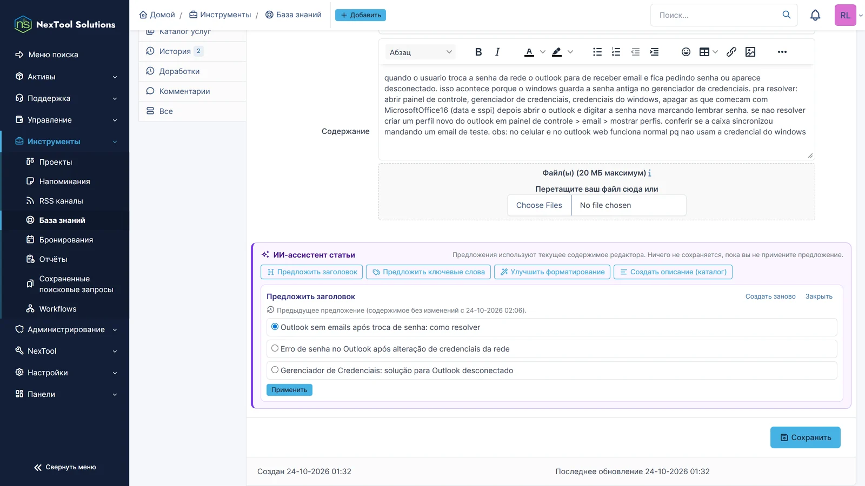865x486 pixels.
Task: Insert a bulleted list
Action: point(597,52)
